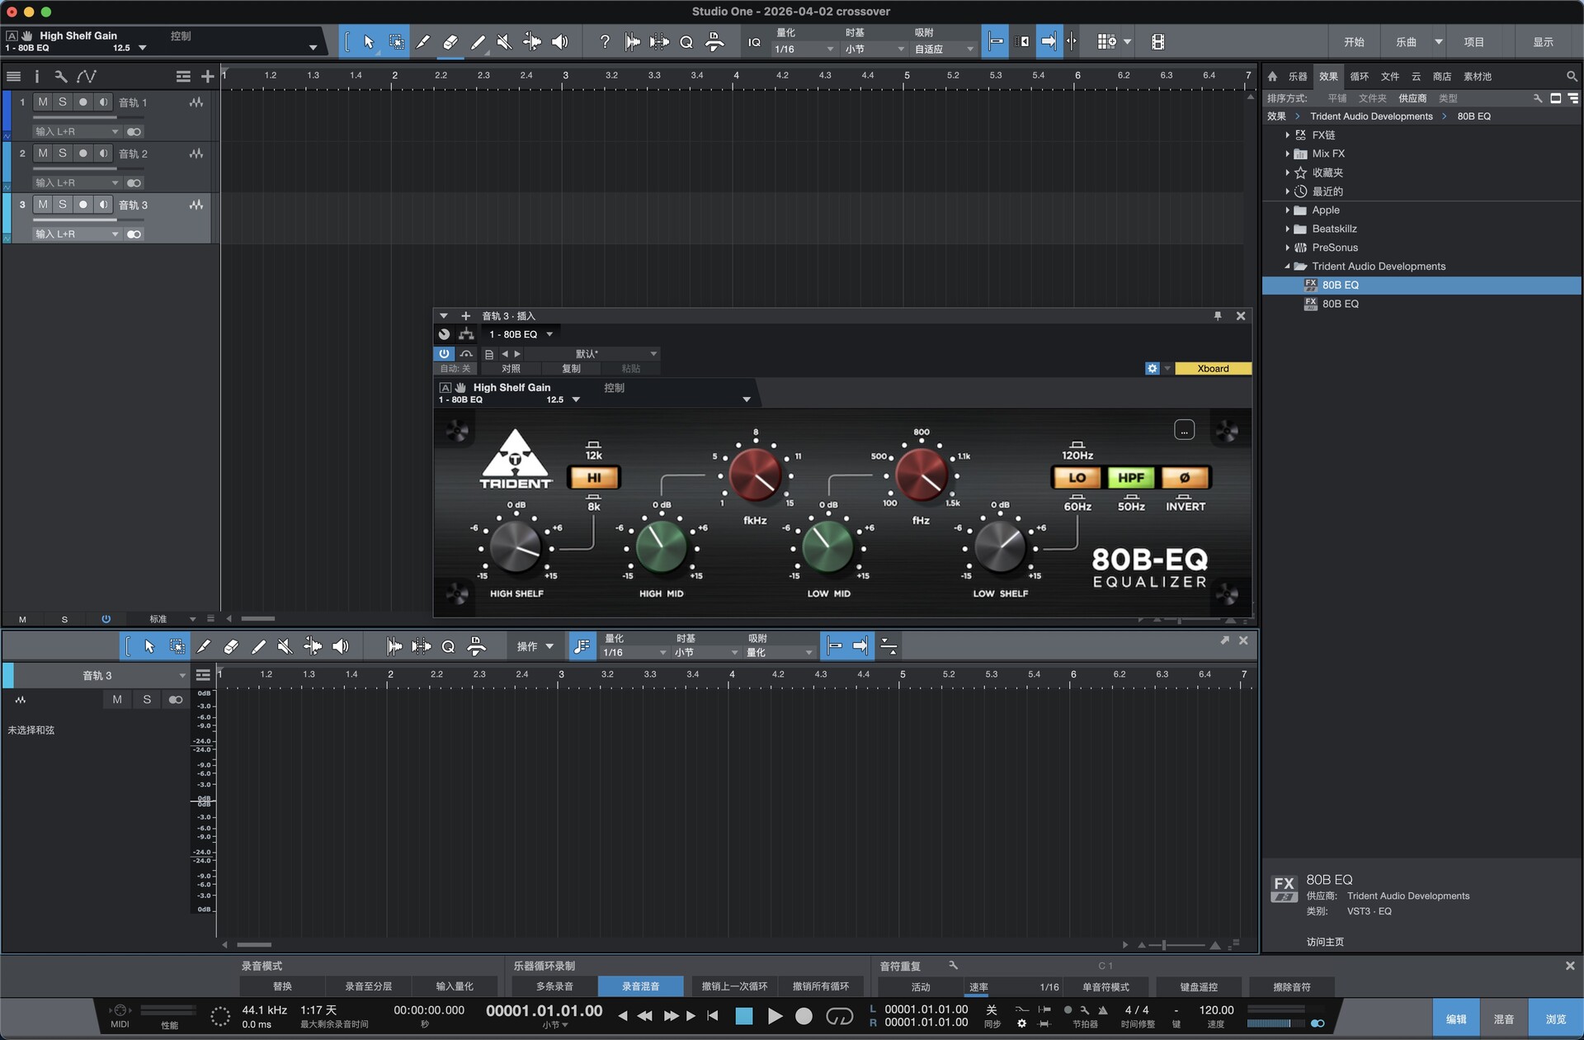The width and height of the screenshot is (1584, 1040).
Task: Open plugin settings gear icon
Action: (1153, 369)
